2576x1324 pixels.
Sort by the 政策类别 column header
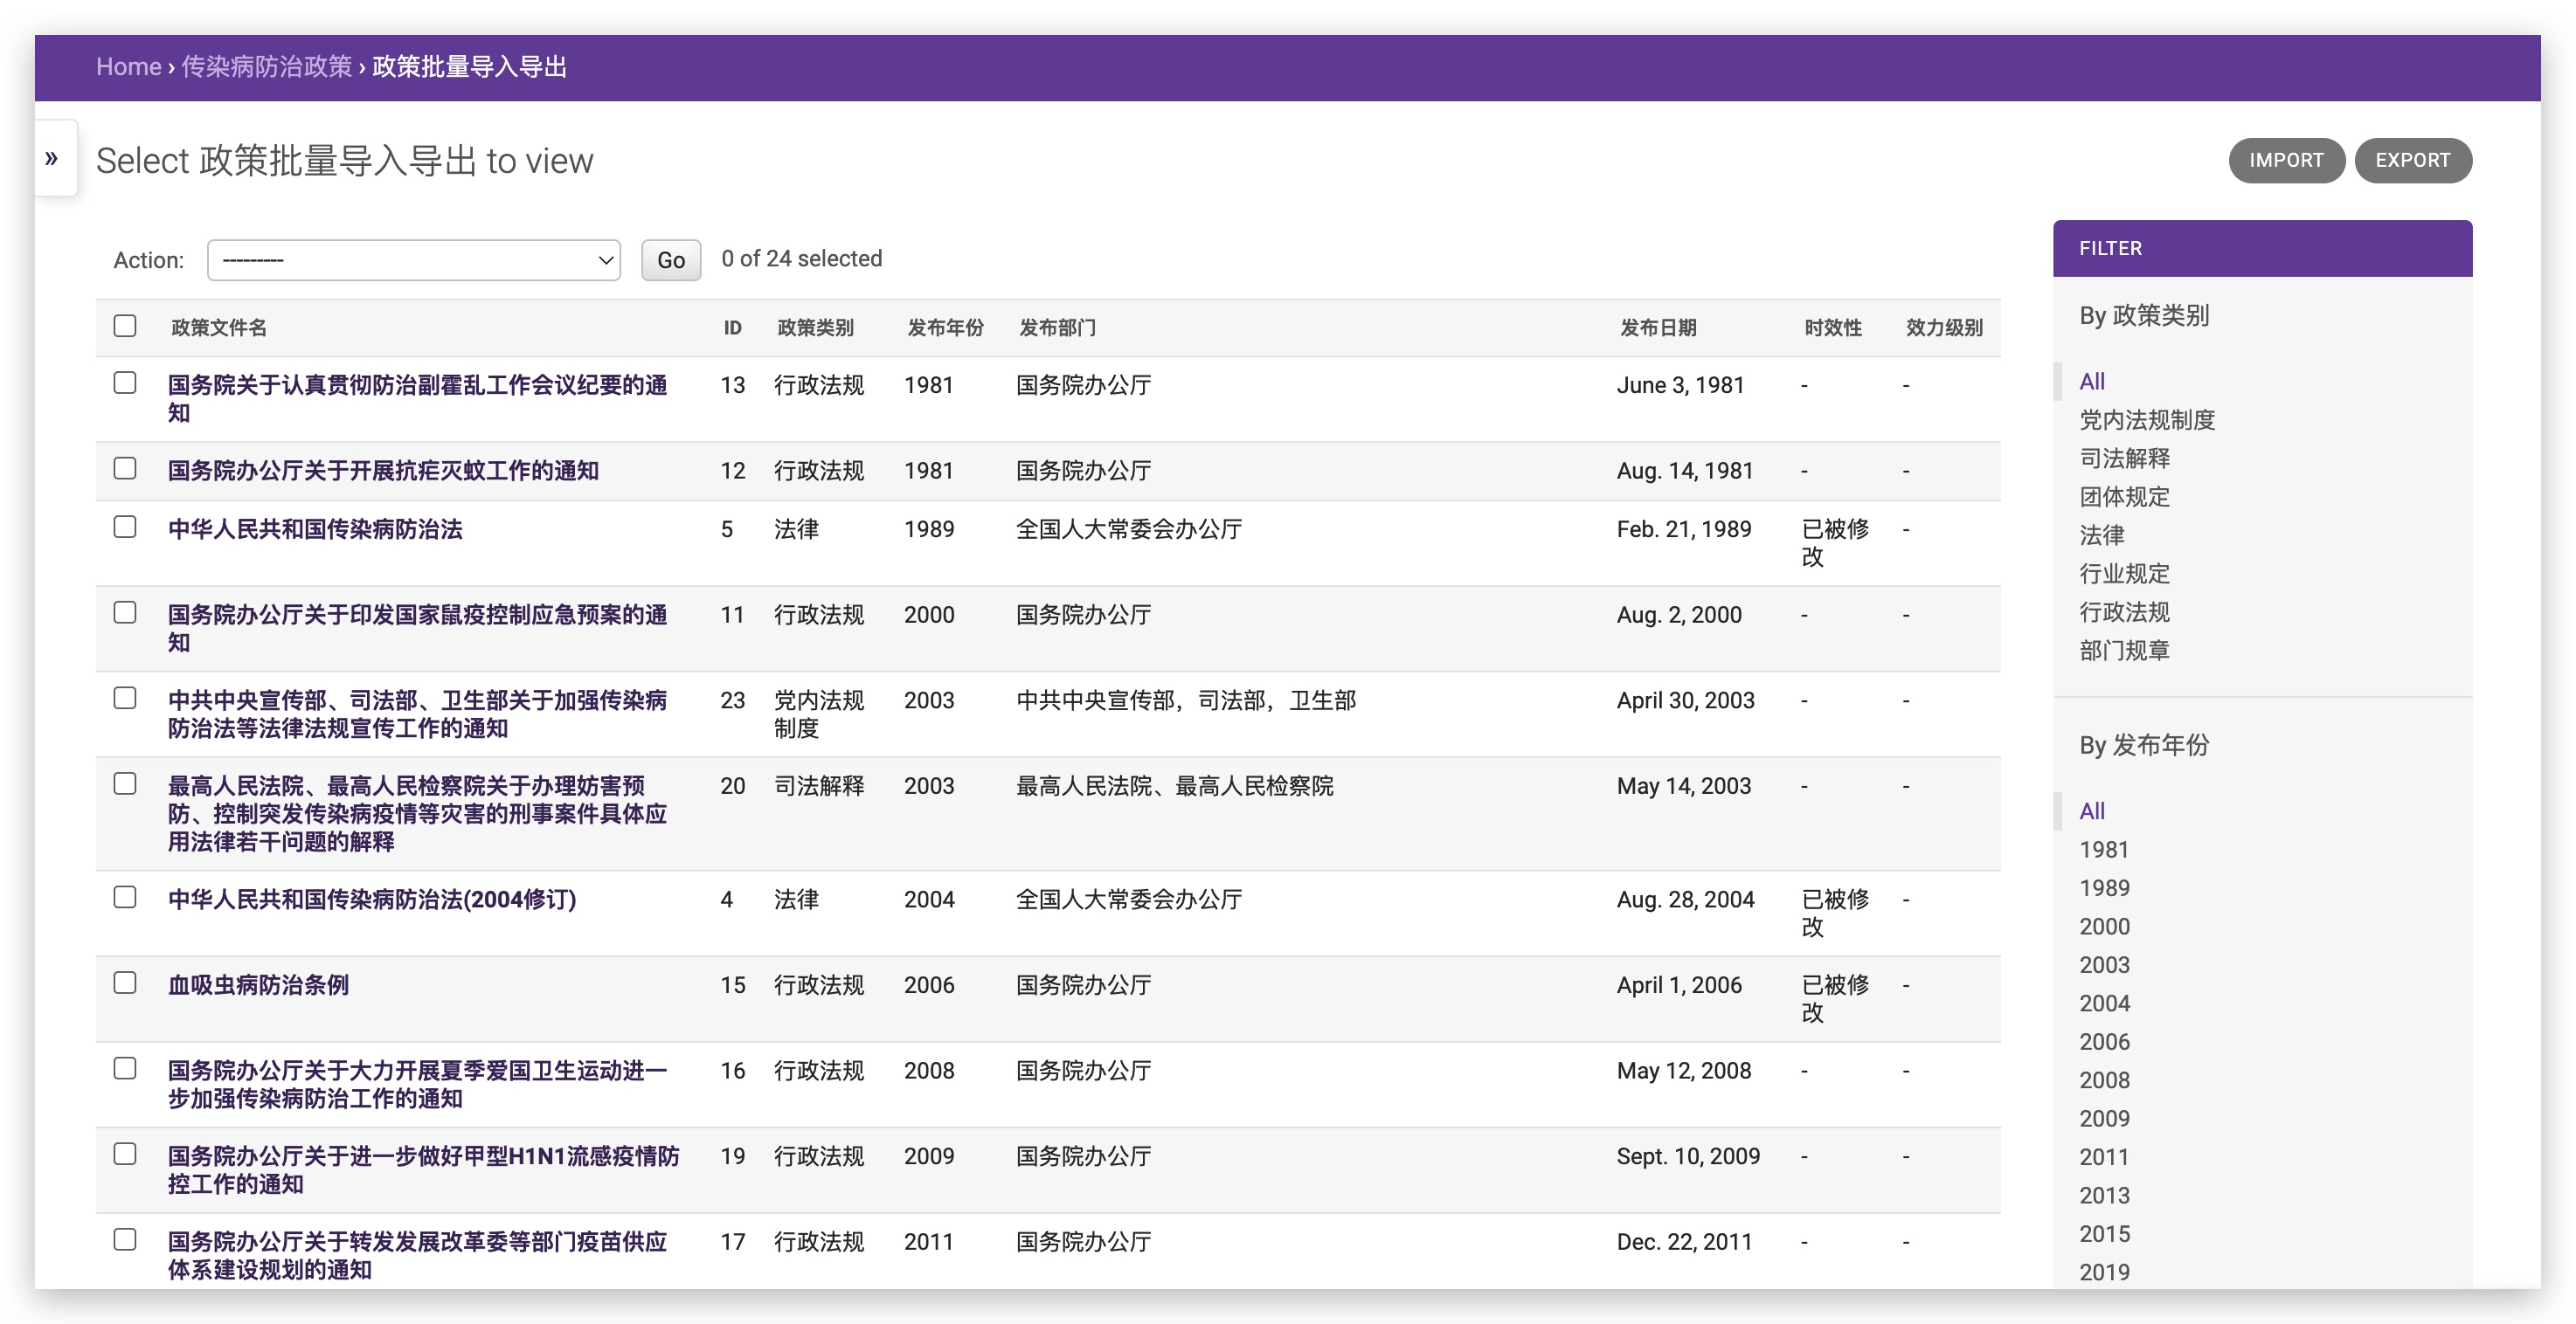pos(815,328)
